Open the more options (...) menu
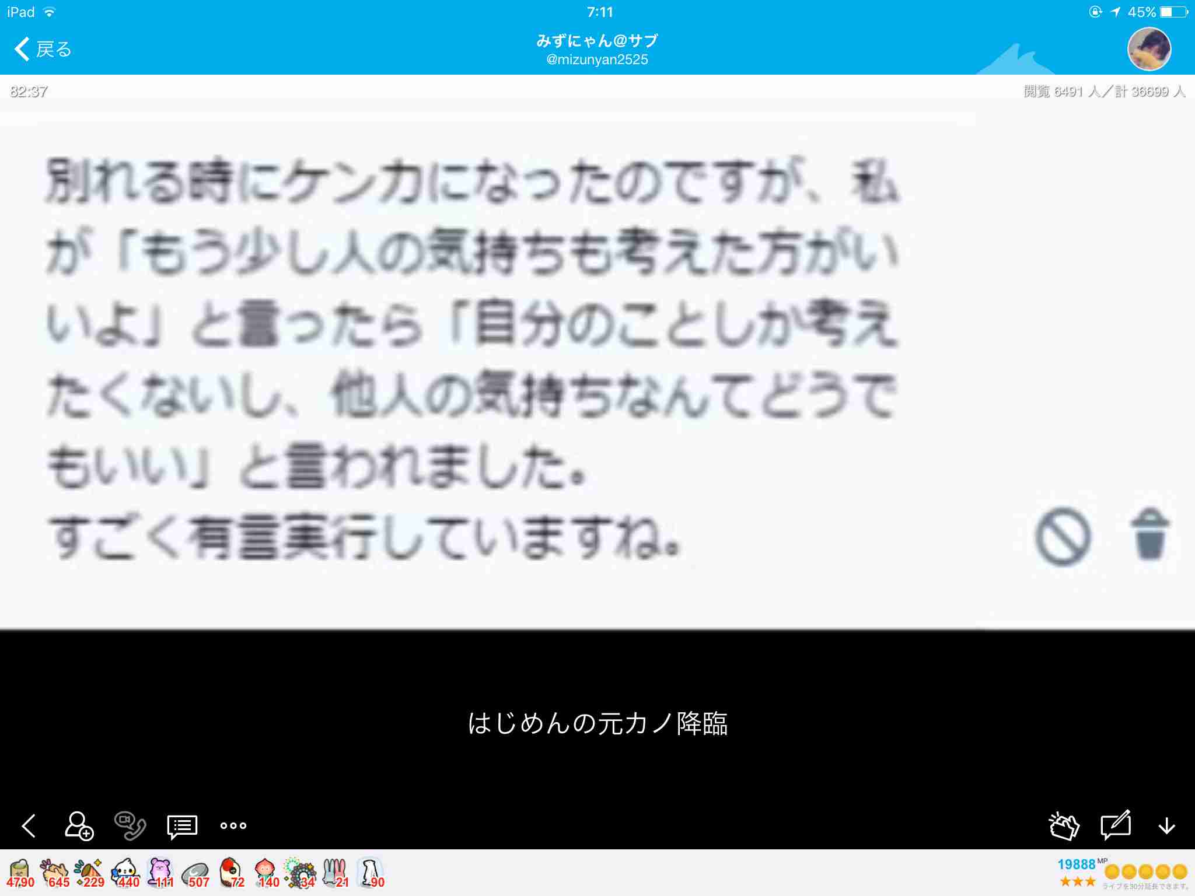This screenshot has width=1195, height=896. tap(233, 826)
